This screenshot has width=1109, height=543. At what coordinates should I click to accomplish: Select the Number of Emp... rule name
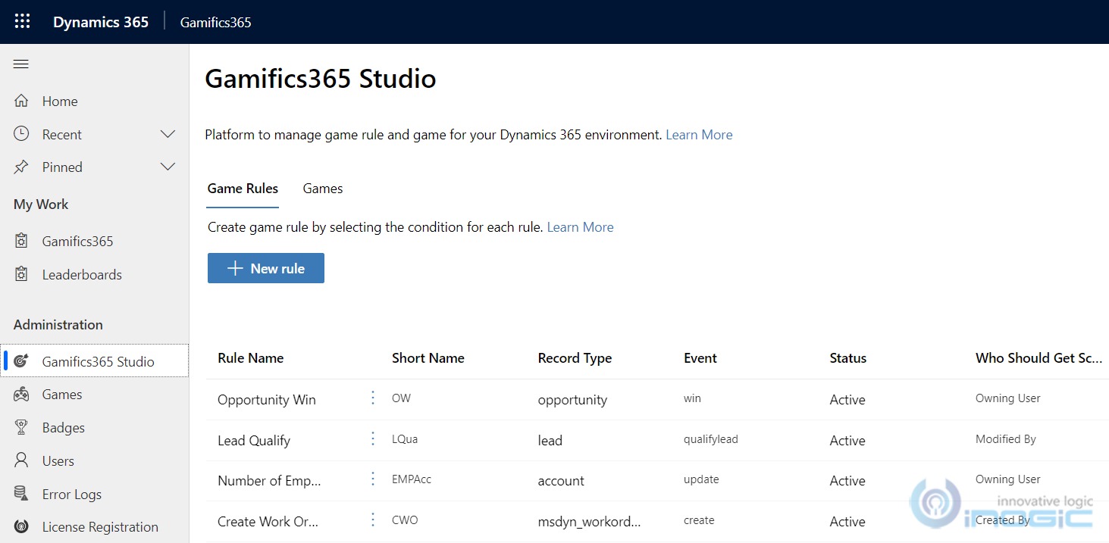click(269, 481)
